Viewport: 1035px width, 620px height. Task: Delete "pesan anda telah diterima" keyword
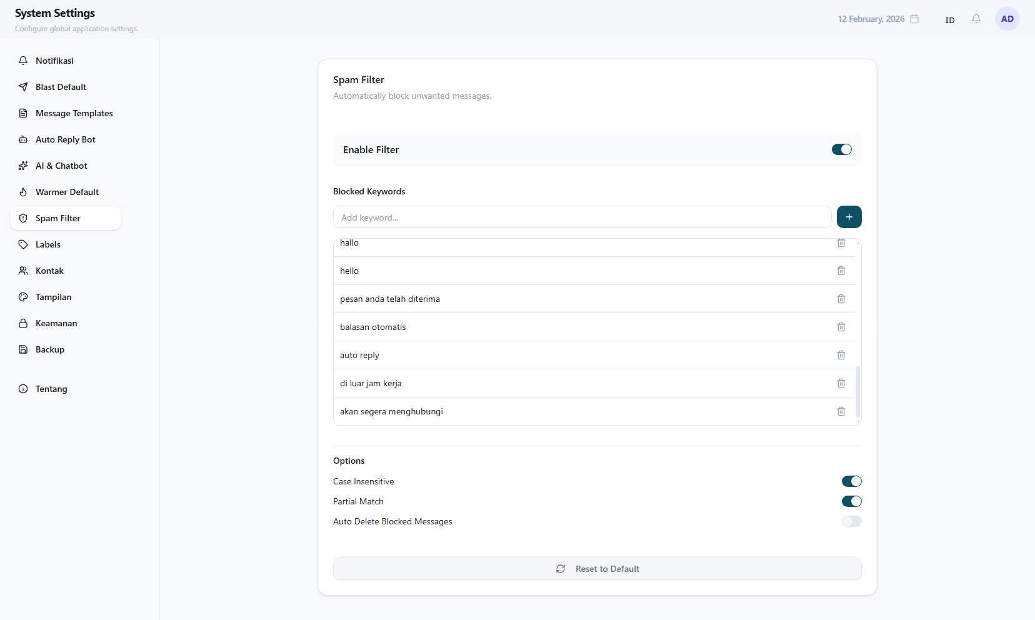841,299
